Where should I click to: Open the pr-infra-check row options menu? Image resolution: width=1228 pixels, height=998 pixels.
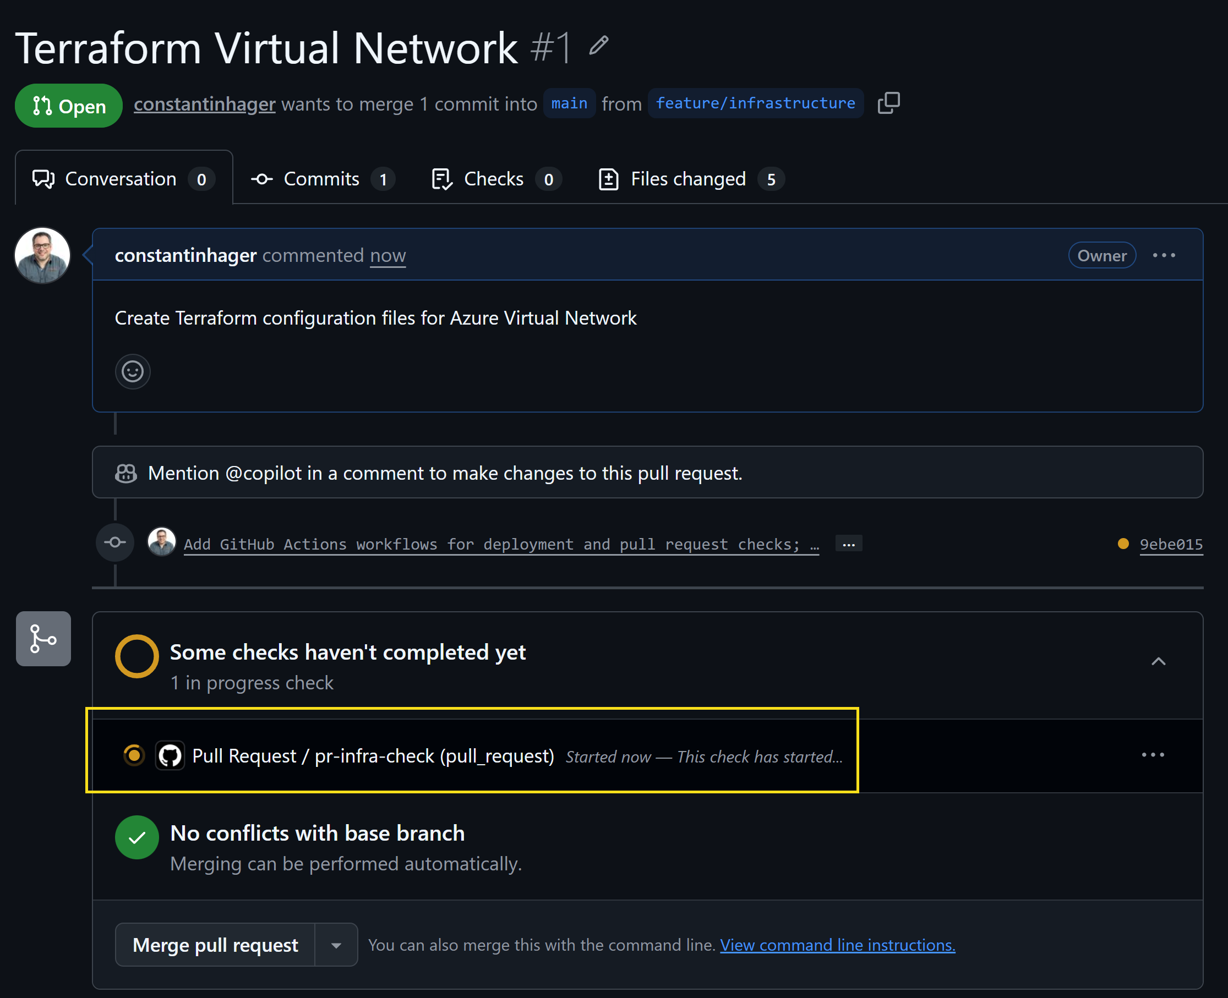(1153, 755)
